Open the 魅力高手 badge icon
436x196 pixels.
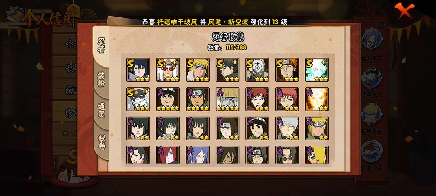coord(372,39)
